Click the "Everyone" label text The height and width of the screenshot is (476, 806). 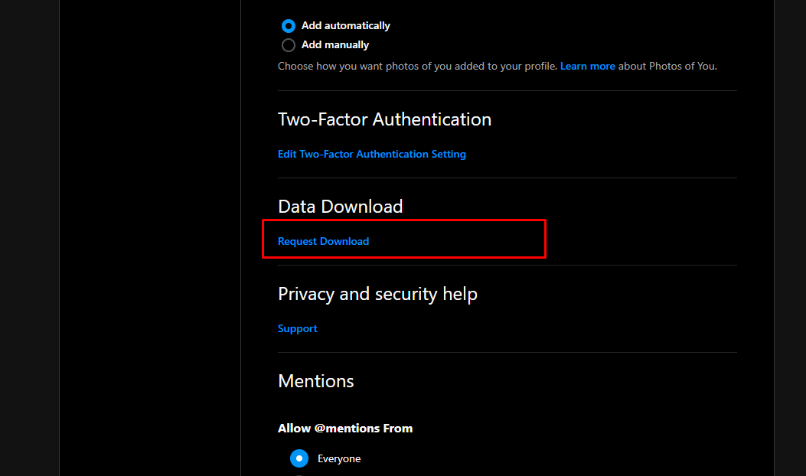339,458
